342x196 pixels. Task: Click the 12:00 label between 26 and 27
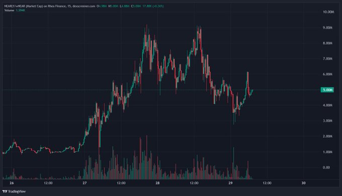click(48, 183)
